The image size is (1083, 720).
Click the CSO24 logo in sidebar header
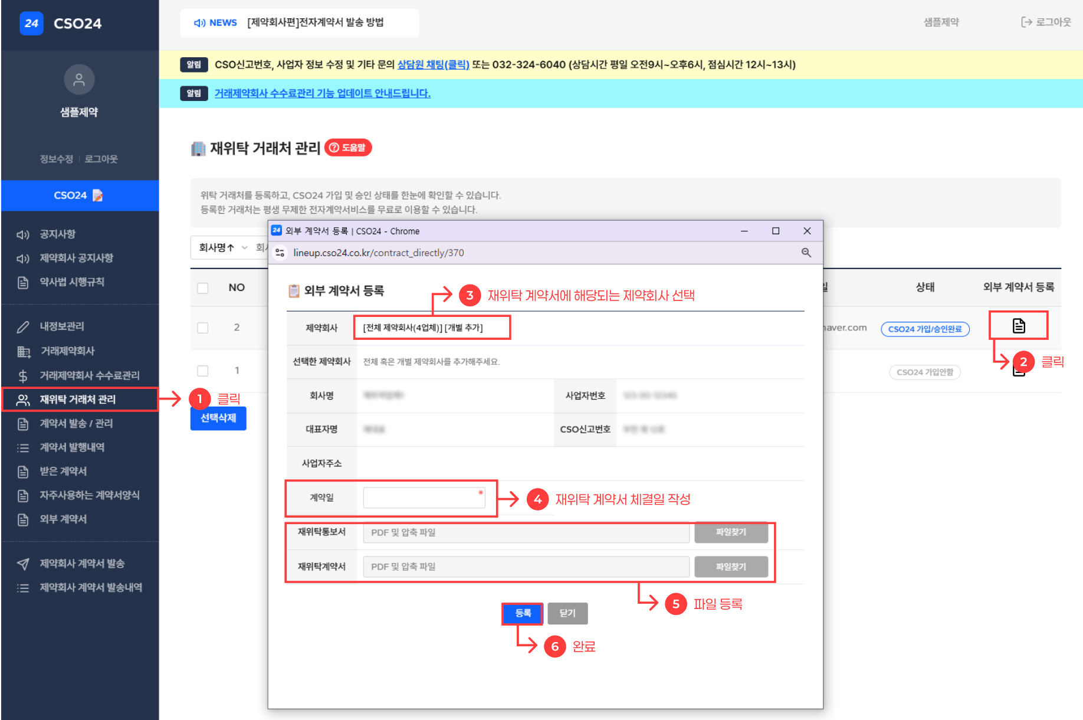point(61,24)
